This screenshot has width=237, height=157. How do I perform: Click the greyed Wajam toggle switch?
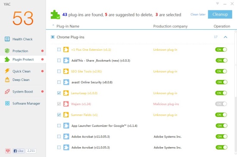pyautogui.click(x=221, y=104)
